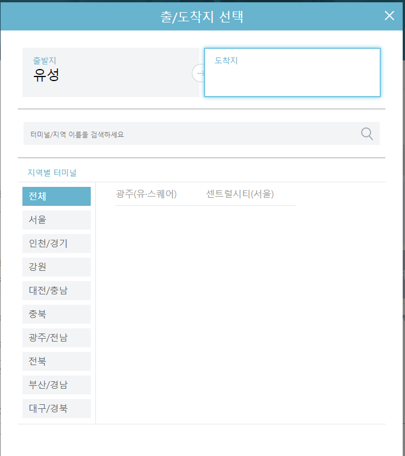Select the 전북 region tab
Screen dimensions: 405x456
point(56,361)
